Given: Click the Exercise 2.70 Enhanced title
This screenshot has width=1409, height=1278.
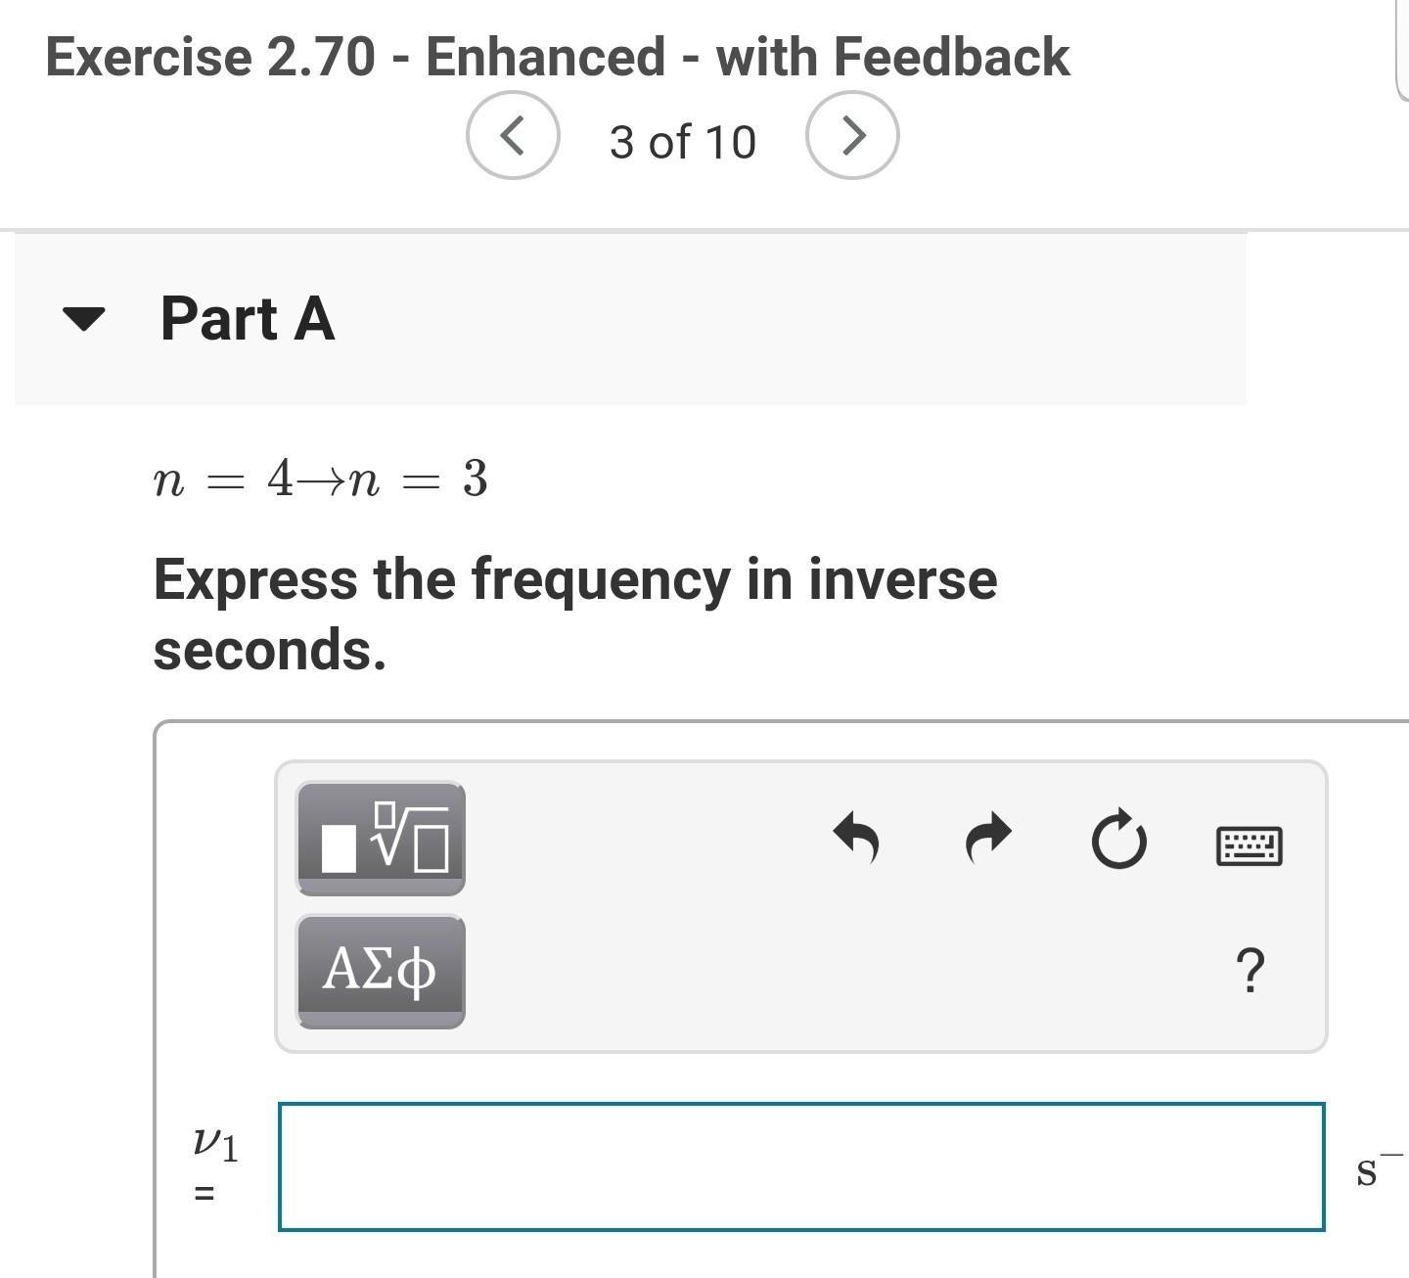Looking at the screenshot, I should coord(557,57).
